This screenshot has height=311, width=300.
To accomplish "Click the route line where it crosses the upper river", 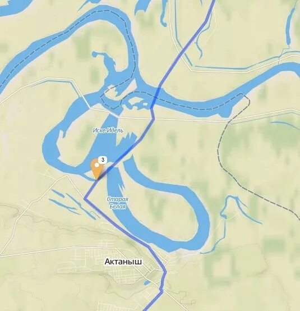I will (x=156, y=95).
